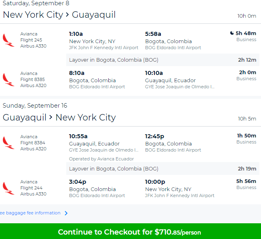Click the truncated GYE Jose Joaquin de Olmedo arrival airport

pos(180,87)
